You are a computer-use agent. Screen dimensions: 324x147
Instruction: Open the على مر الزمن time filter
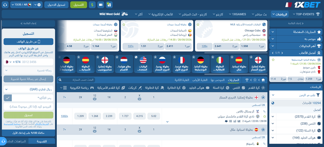point(296,95)
